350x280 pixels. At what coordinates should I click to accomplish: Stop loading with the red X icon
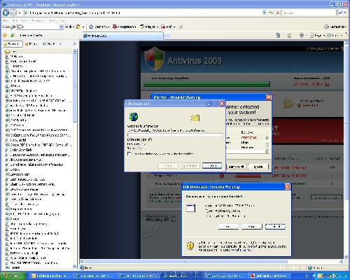[278, 13]
